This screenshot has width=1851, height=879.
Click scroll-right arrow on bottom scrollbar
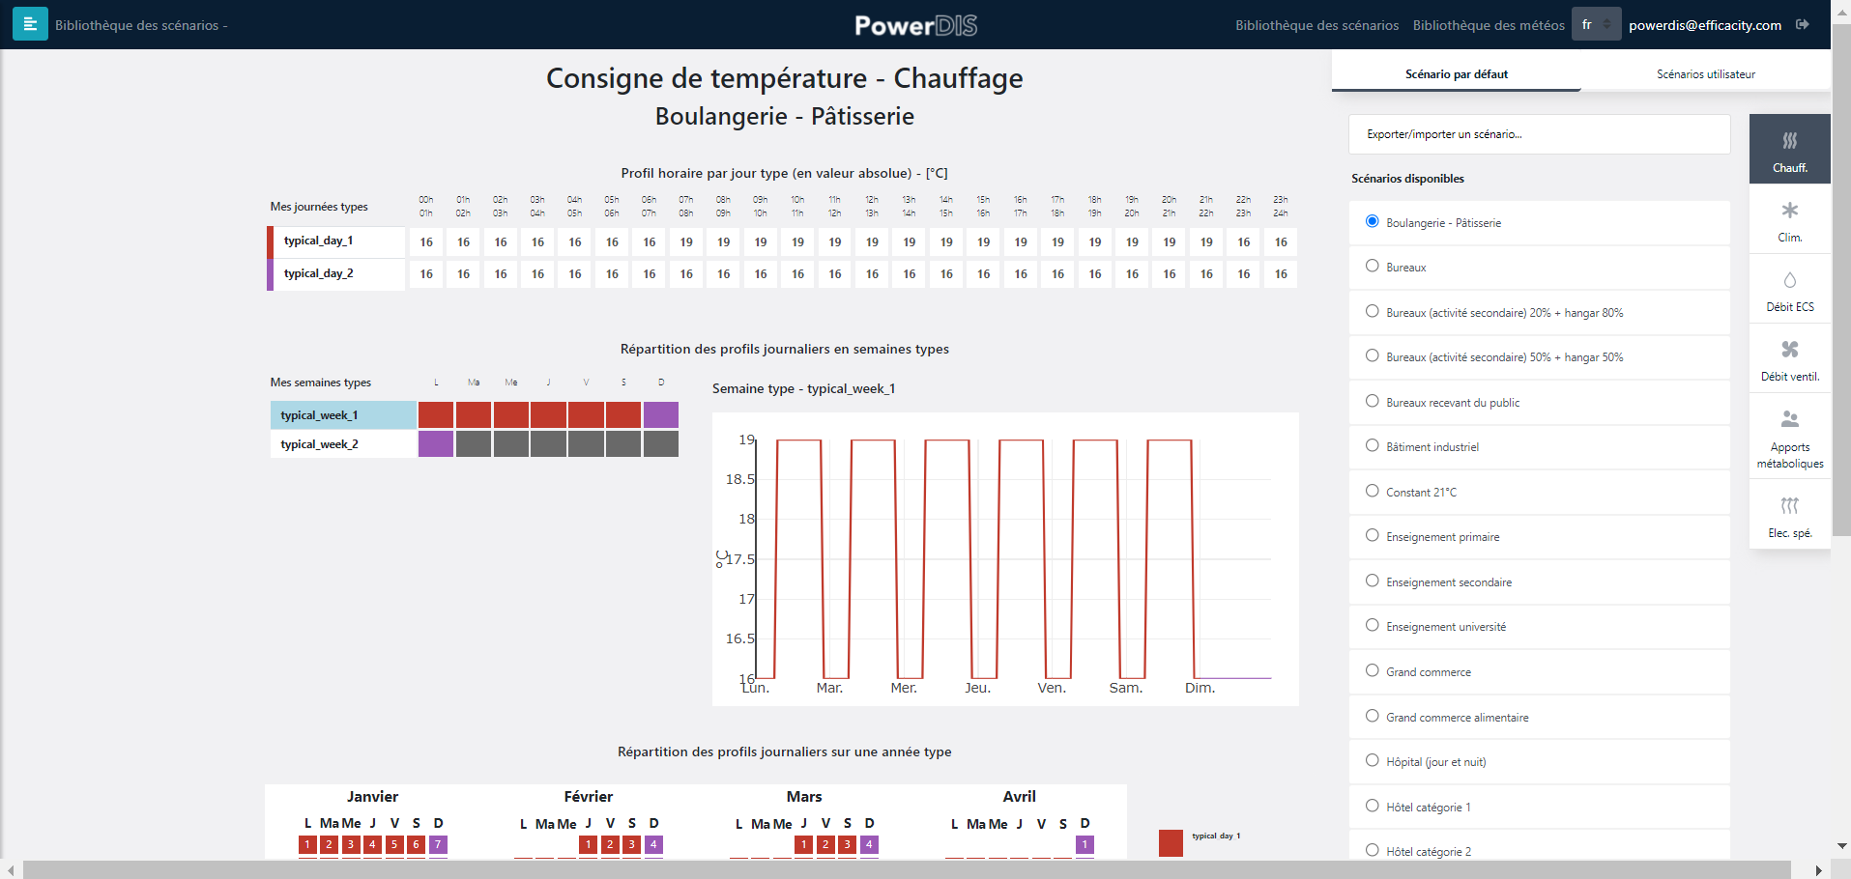[x=1819, y=870]
